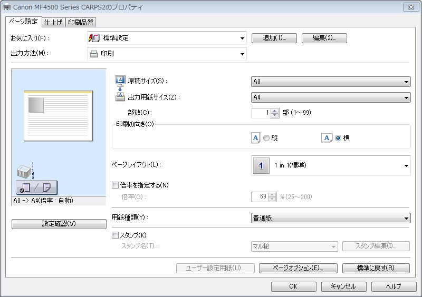This screenshot has height=297, width=422.
Task: Open the 用紙種類 dropdown showing 普通紙
Action: click(x=331, y=218)
